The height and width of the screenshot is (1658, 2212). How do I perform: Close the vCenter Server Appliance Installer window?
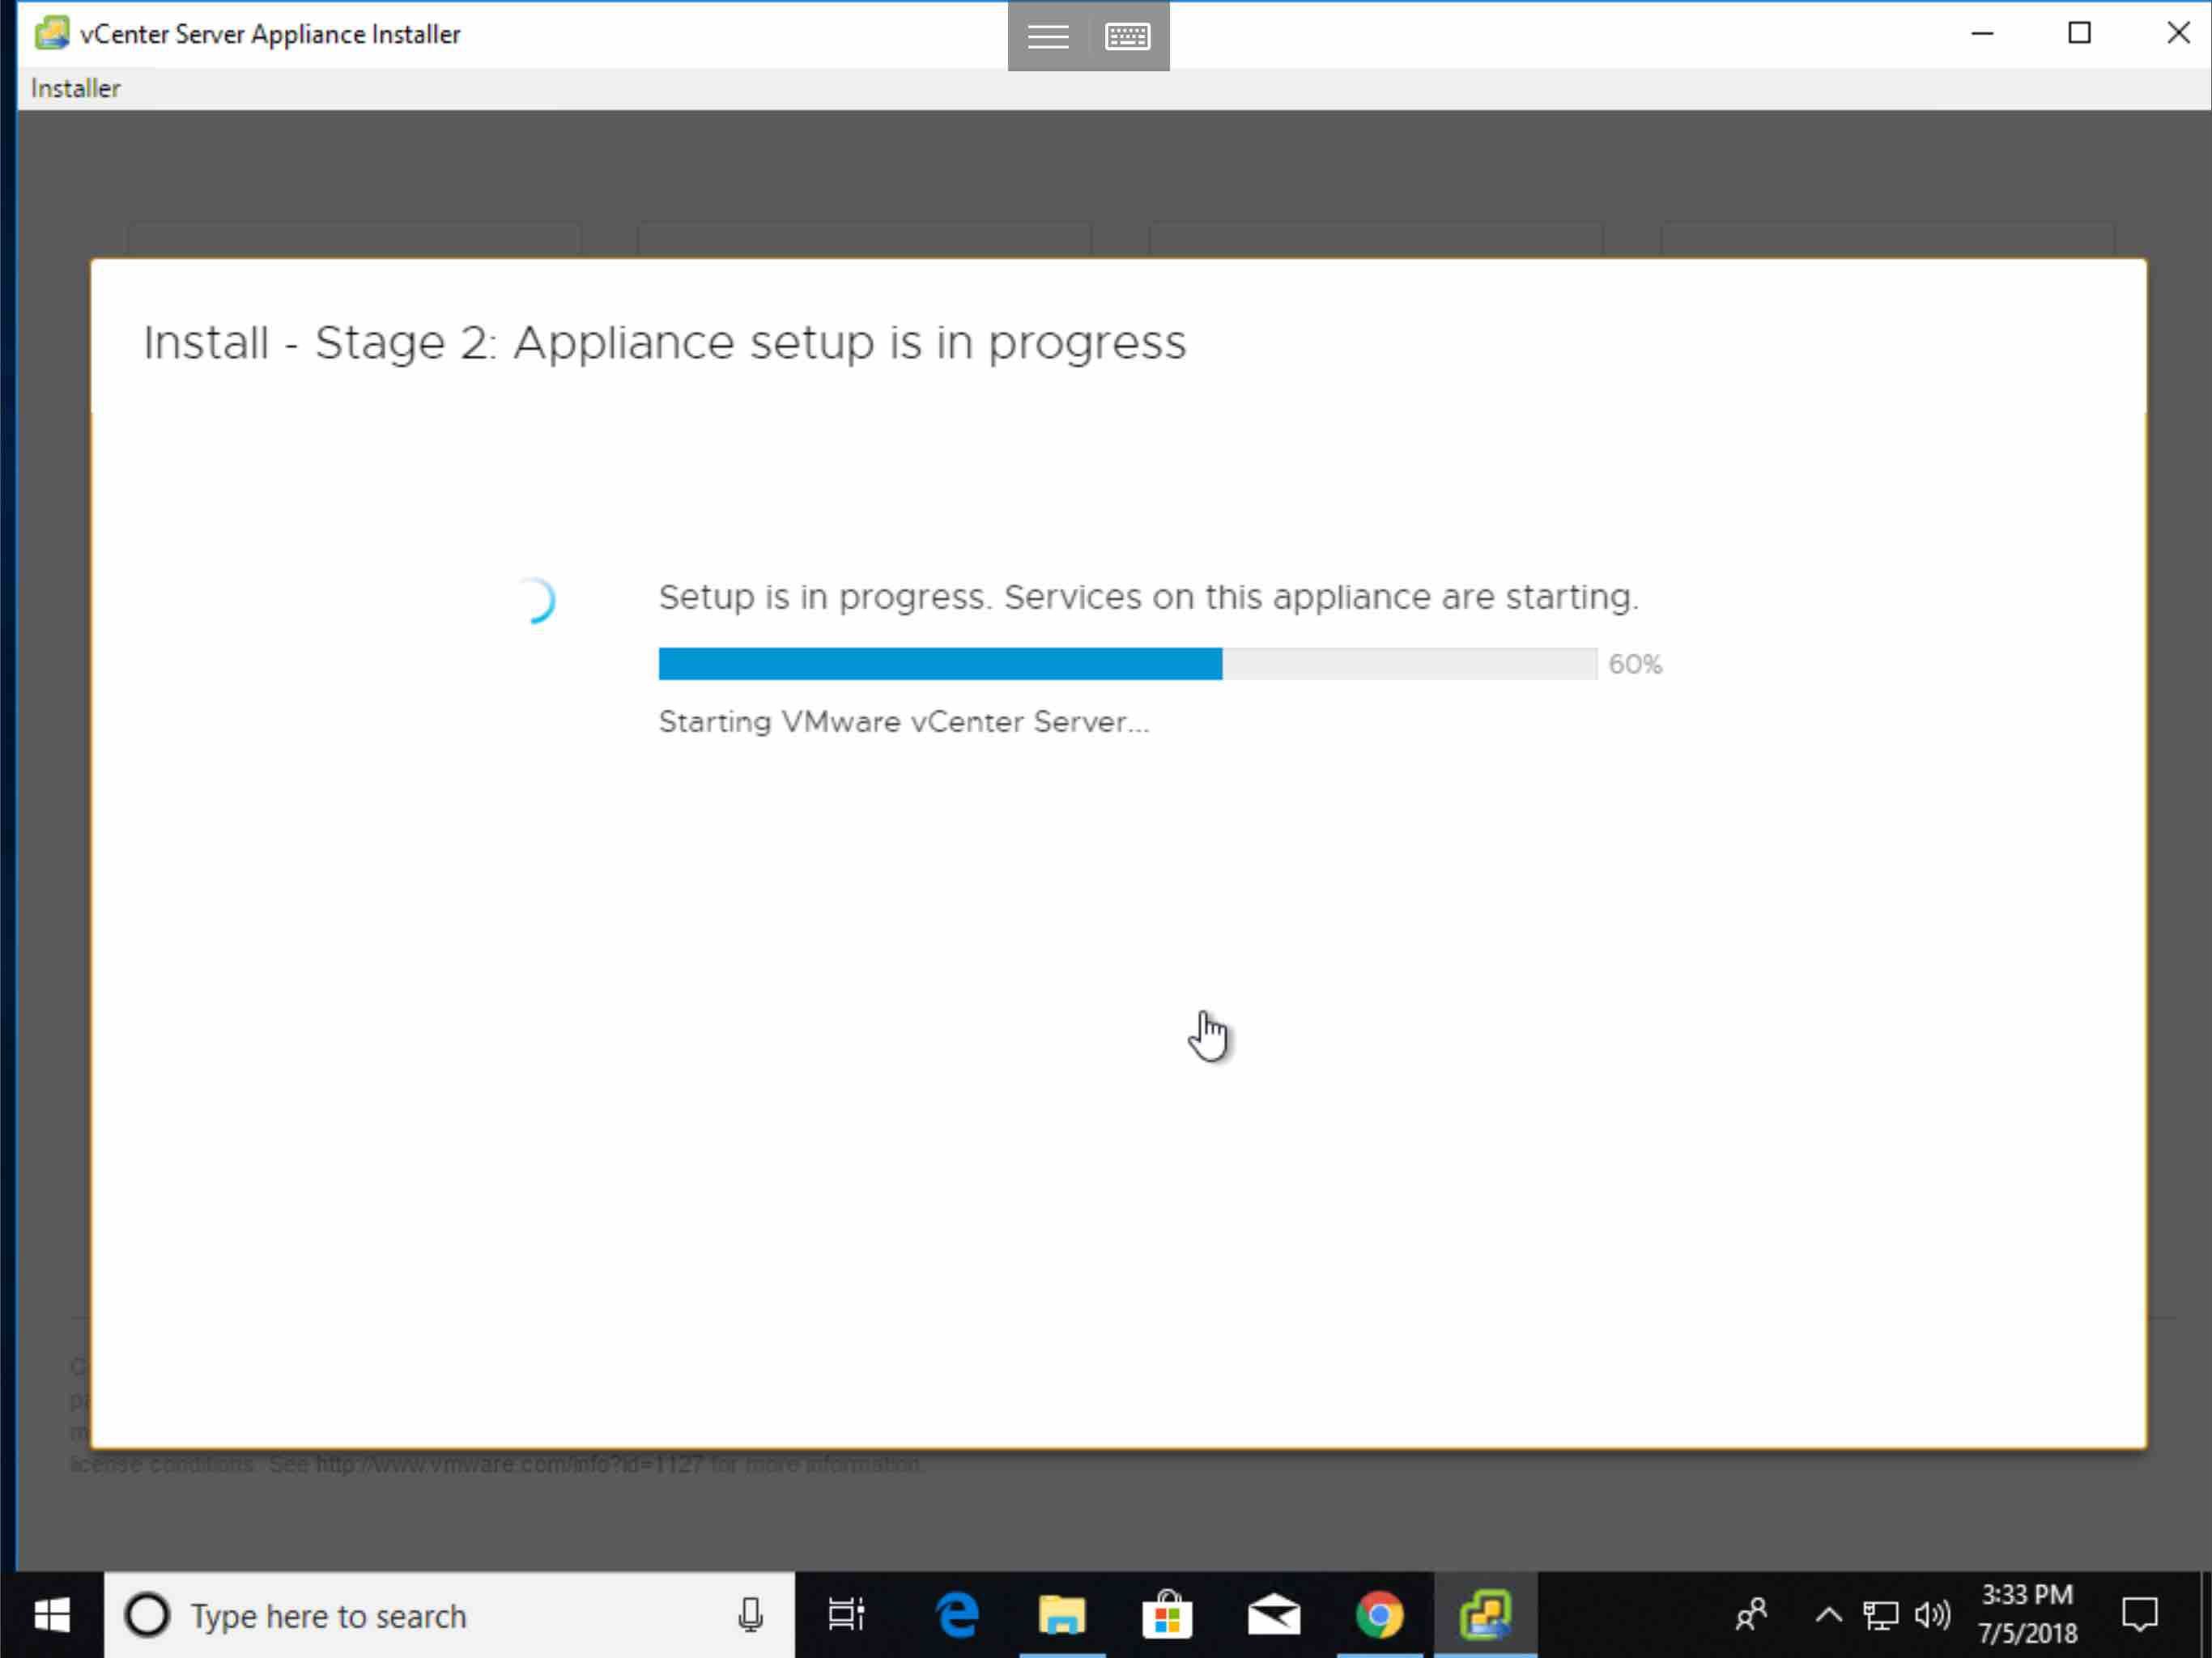[x=2178, y=34]
